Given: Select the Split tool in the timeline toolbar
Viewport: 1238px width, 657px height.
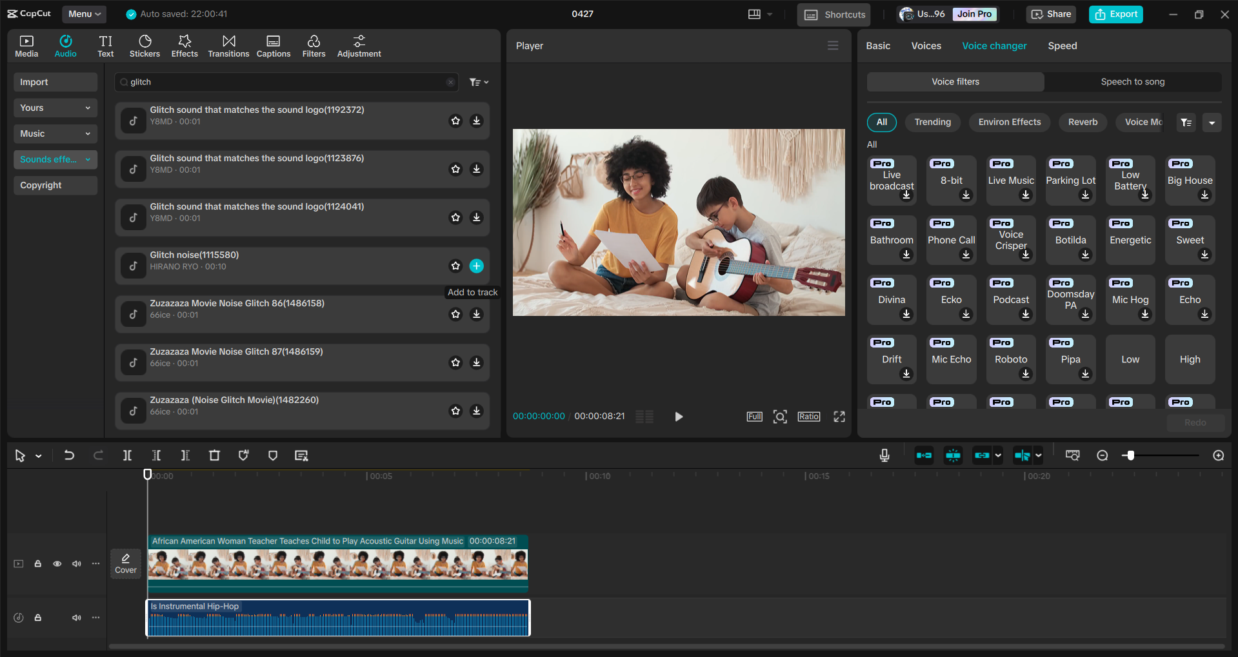Looking at the screenshot, I should click(x=127, y=455).
